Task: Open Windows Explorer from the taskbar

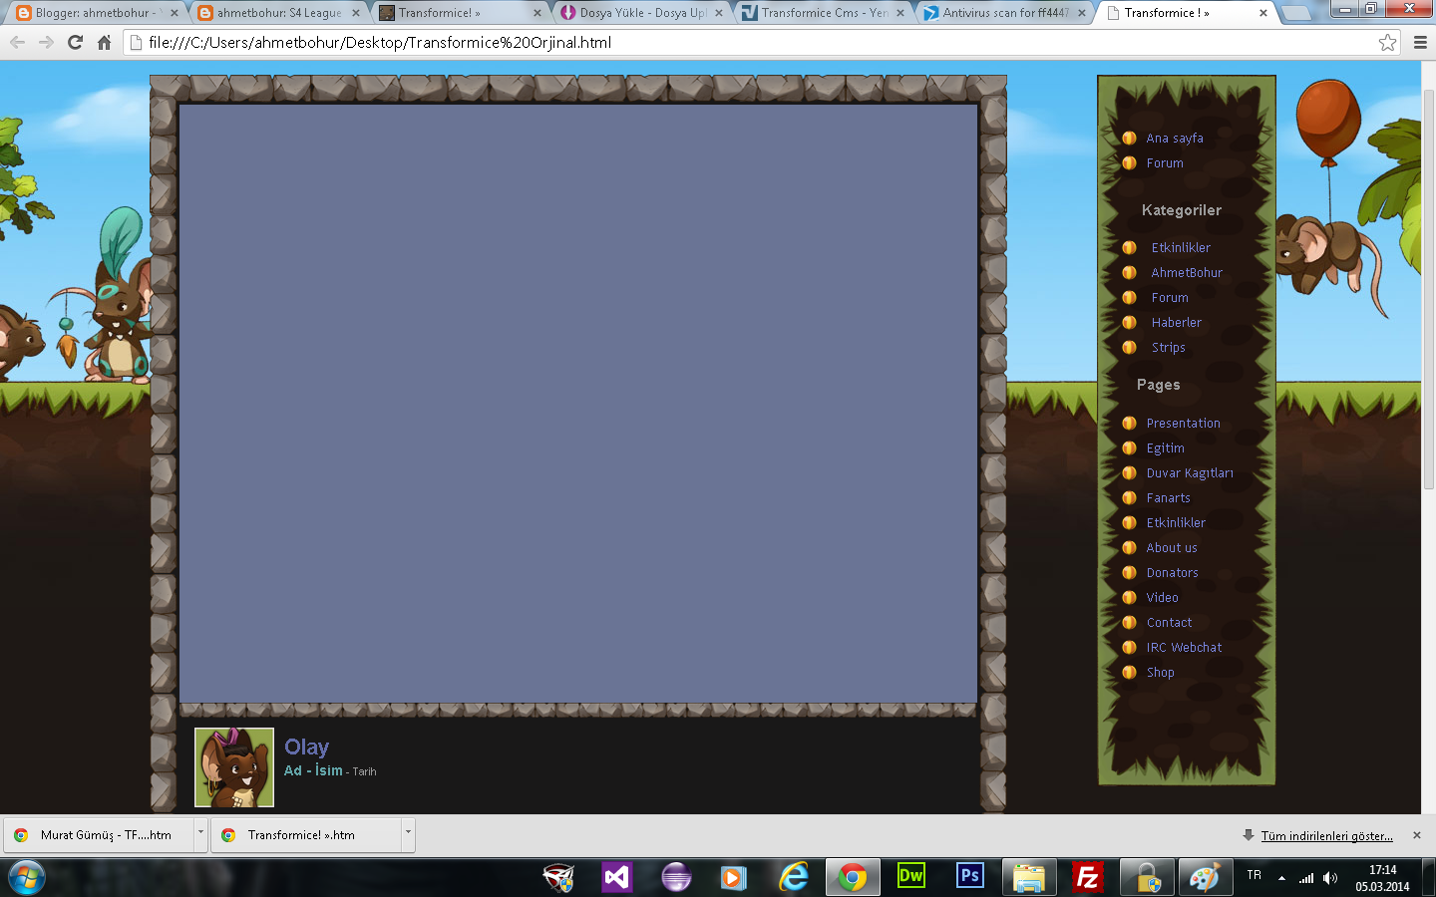Action: pyautogui.click(x=1028, y=877)
